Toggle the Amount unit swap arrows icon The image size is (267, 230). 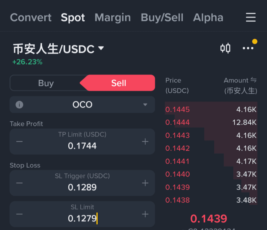[253, 80]
